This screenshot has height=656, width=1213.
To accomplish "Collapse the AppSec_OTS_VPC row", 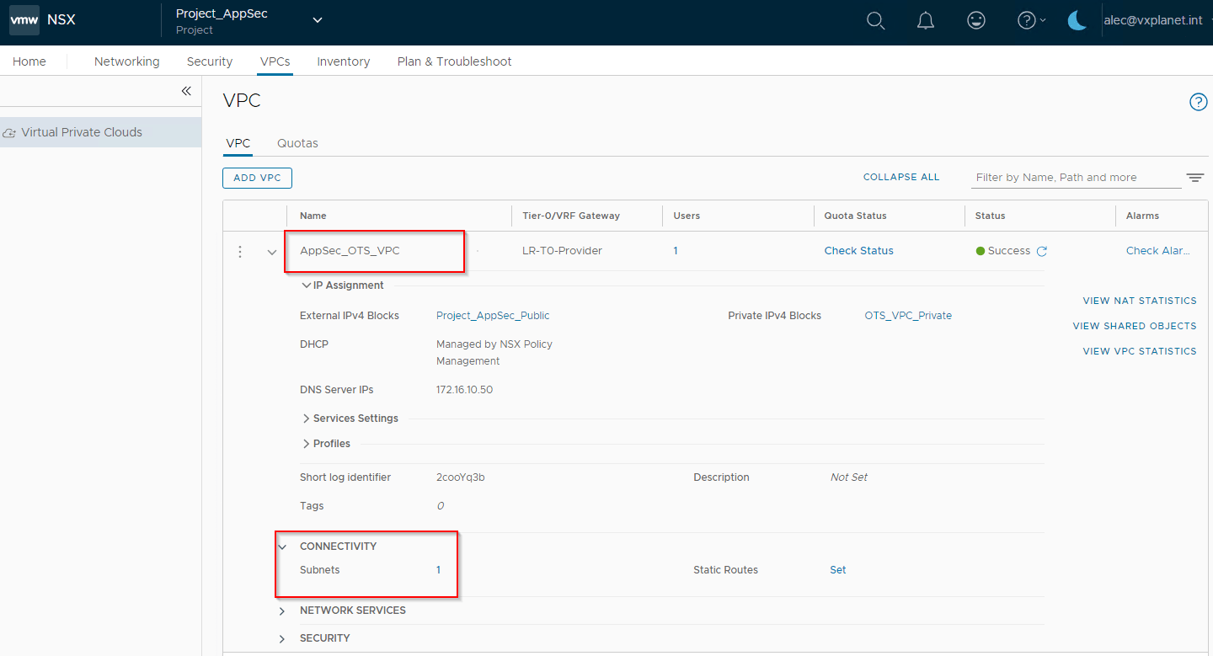I will point(271,252).
